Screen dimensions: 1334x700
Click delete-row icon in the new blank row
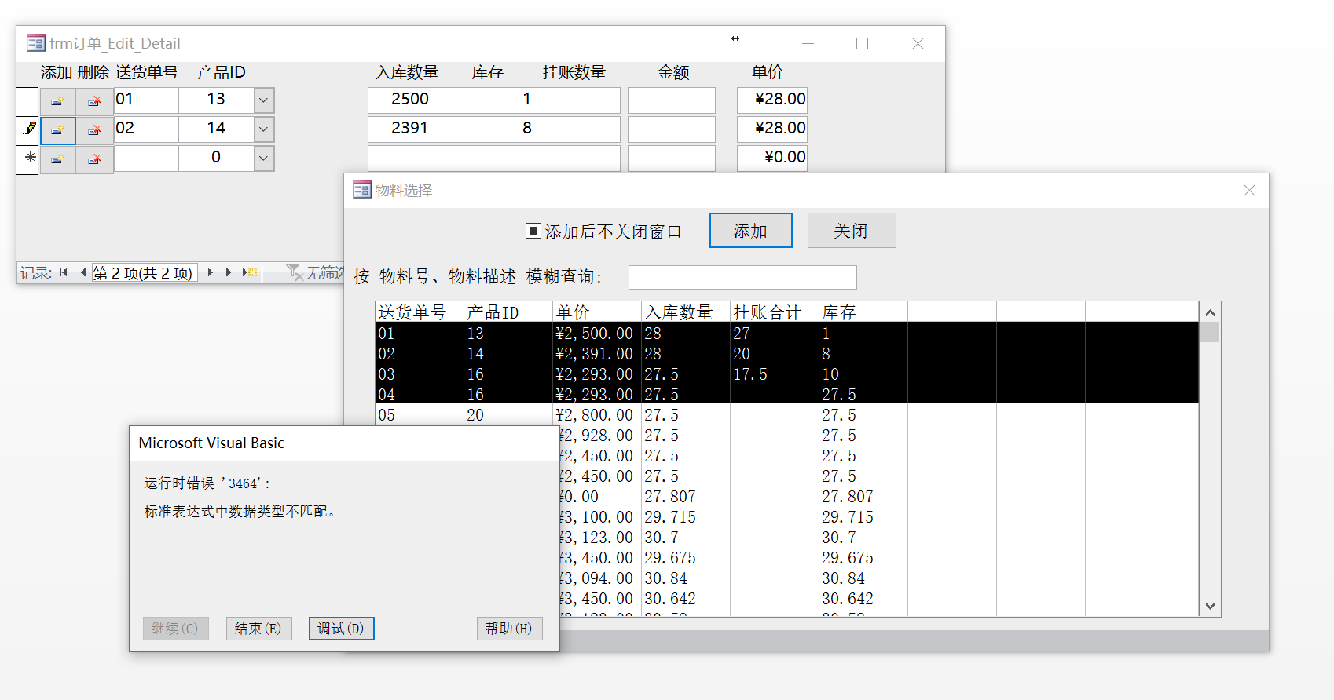point(94,159)
